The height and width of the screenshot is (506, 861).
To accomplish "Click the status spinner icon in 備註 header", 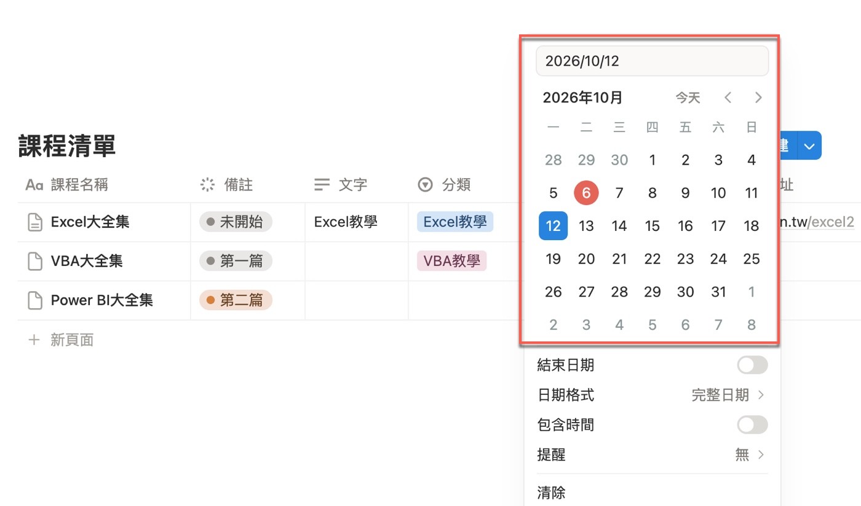I will pos(208,185).
